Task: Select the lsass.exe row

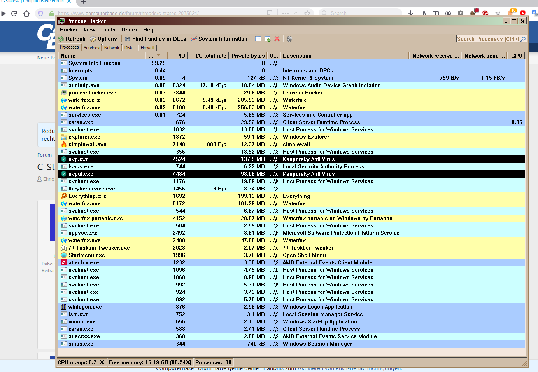Action: [x=291, y=166]
